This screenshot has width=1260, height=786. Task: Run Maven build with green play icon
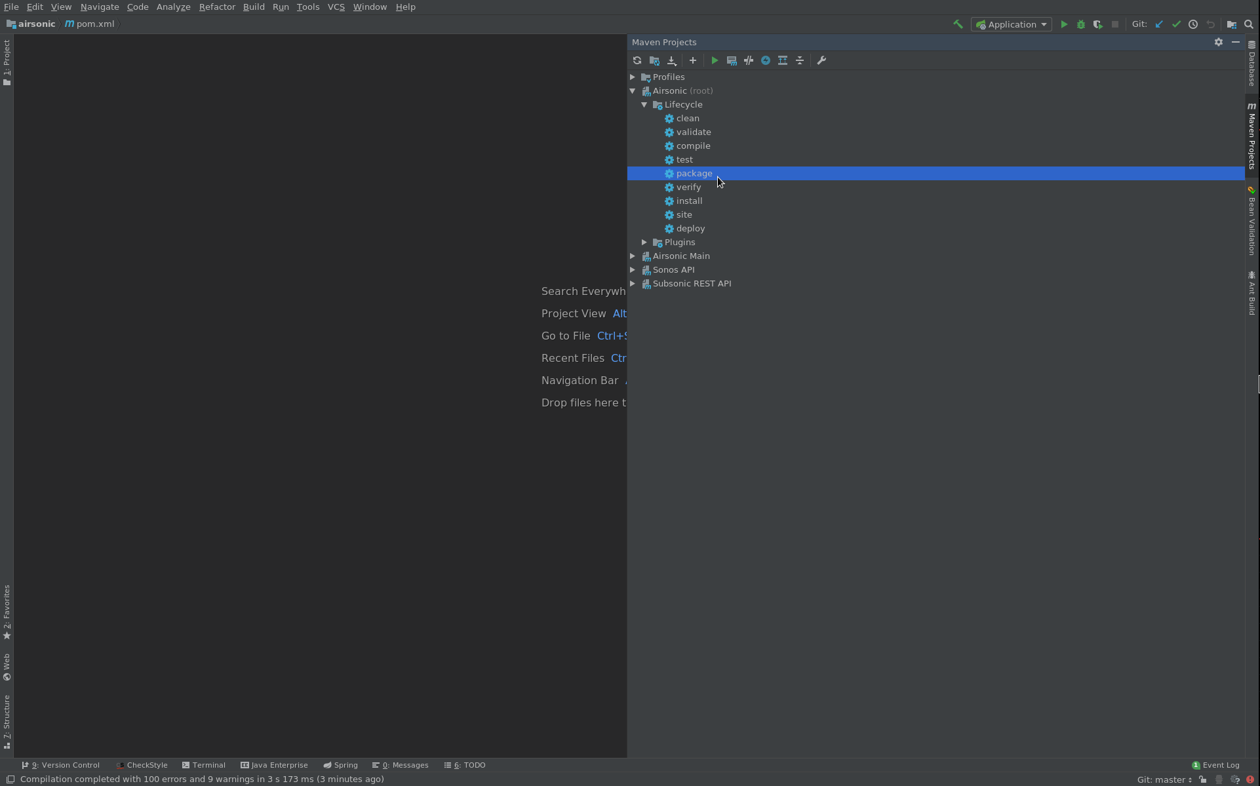pyautogui.click(x=715, y=60)
